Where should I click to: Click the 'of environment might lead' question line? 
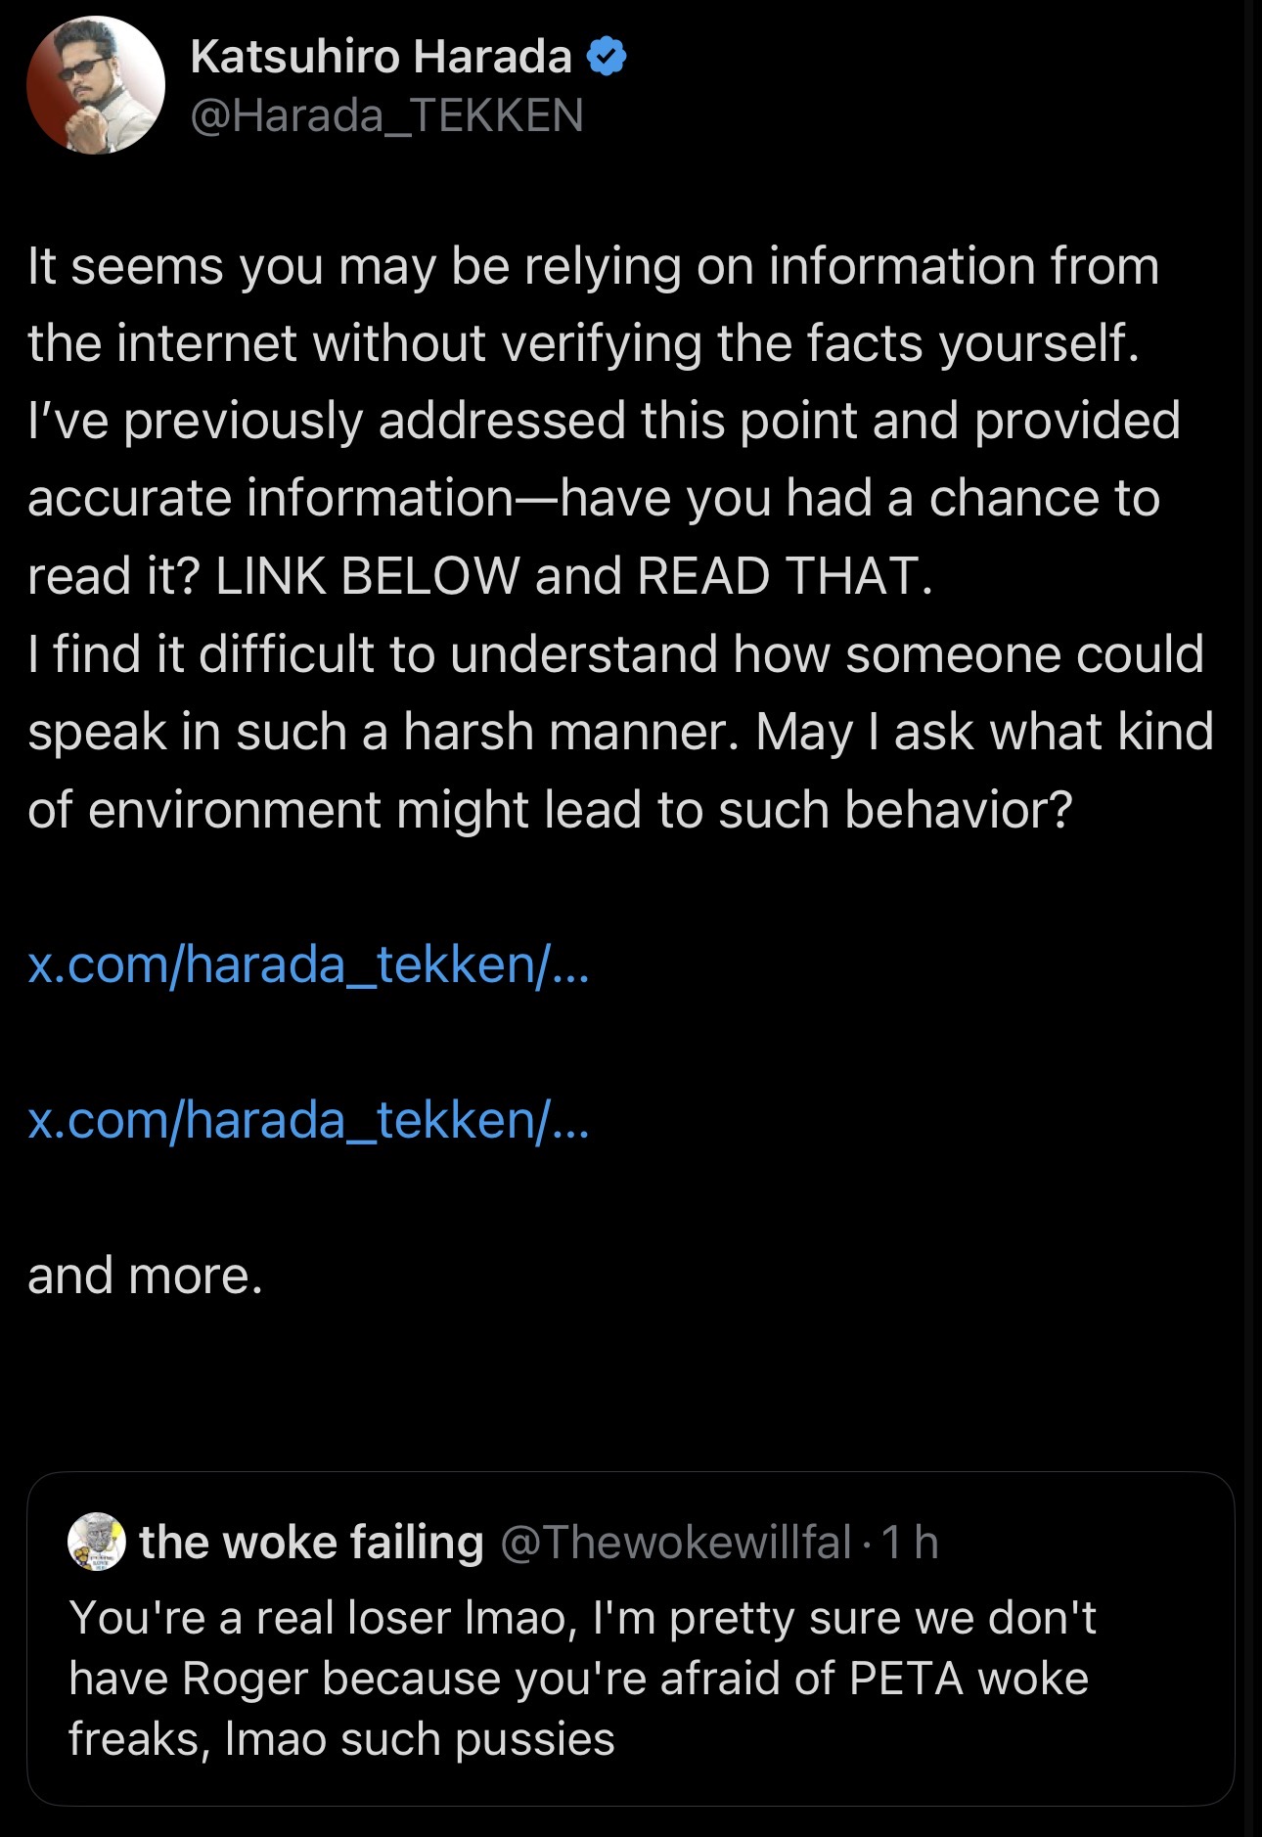[550, 809]
